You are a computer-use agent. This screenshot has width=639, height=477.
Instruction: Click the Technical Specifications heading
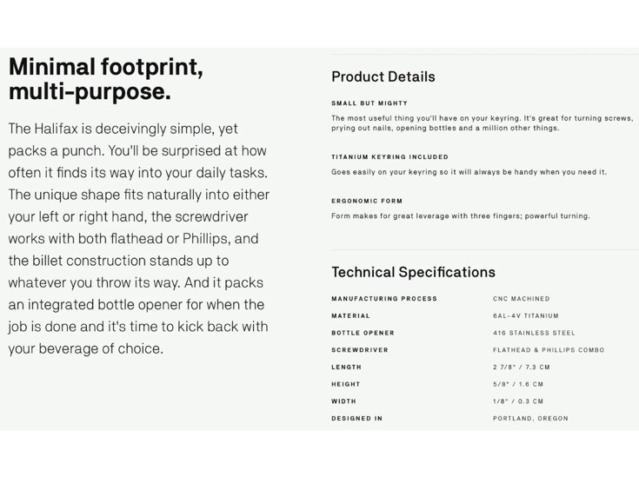point(413,272)
